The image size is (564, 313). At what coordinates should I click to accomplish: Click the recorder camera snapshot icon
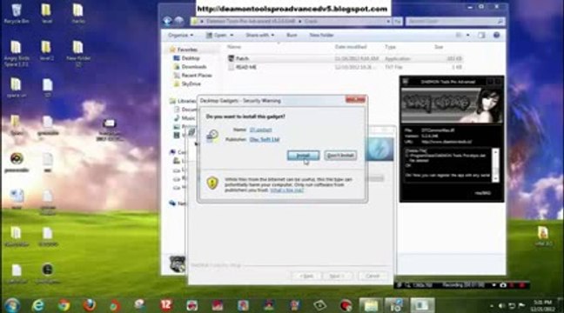503,285
